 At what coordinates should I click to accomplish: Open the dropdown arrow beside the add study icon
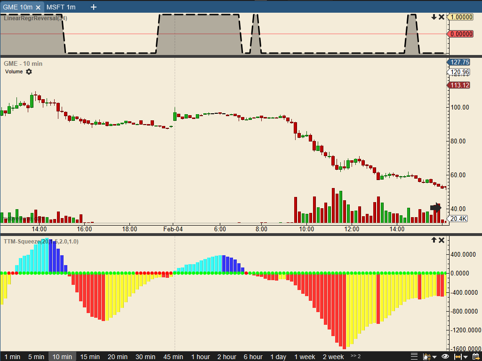pos(434,356)
